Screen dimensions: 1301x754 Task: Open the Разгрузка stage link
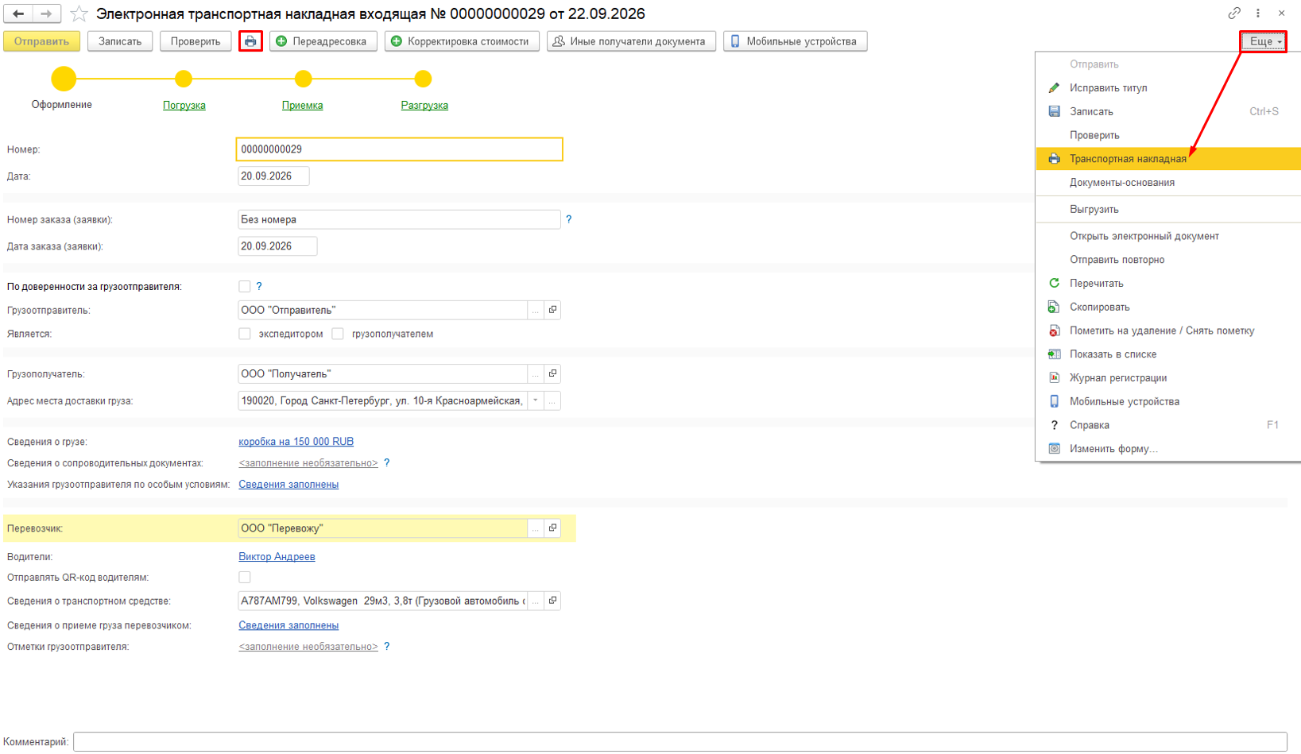point(424,105)
